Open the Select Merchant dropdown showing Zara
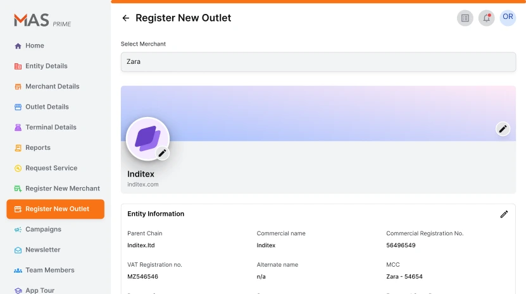The width and height of the screenshot is (526, 294). pyautogui.click(x=318, y=62)
